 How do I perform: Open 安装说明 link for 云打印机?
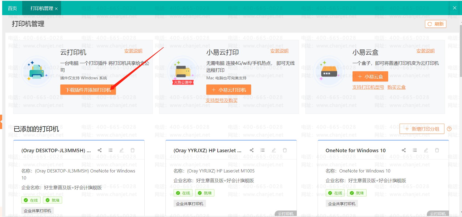(133, 51)
